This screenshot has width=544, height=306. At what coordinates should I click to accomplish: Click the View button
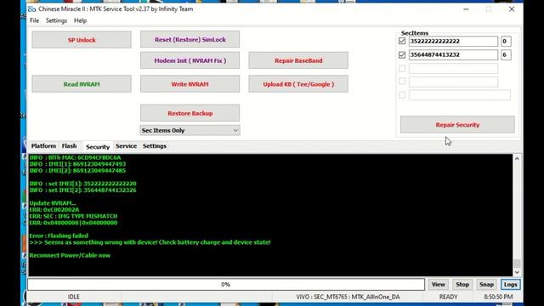pyautogui.click(x=439, y=284)
